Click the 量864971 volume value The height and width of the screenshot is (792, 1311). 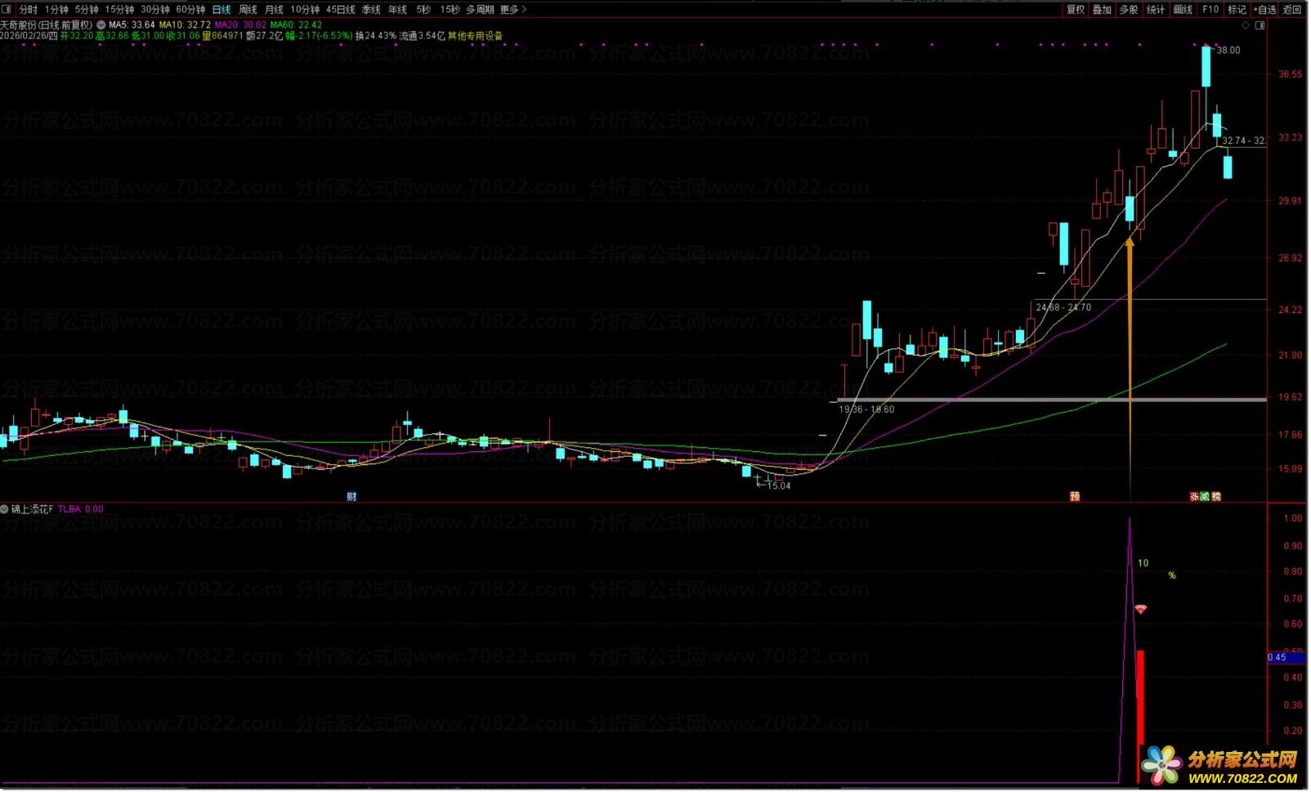(223, 36)
